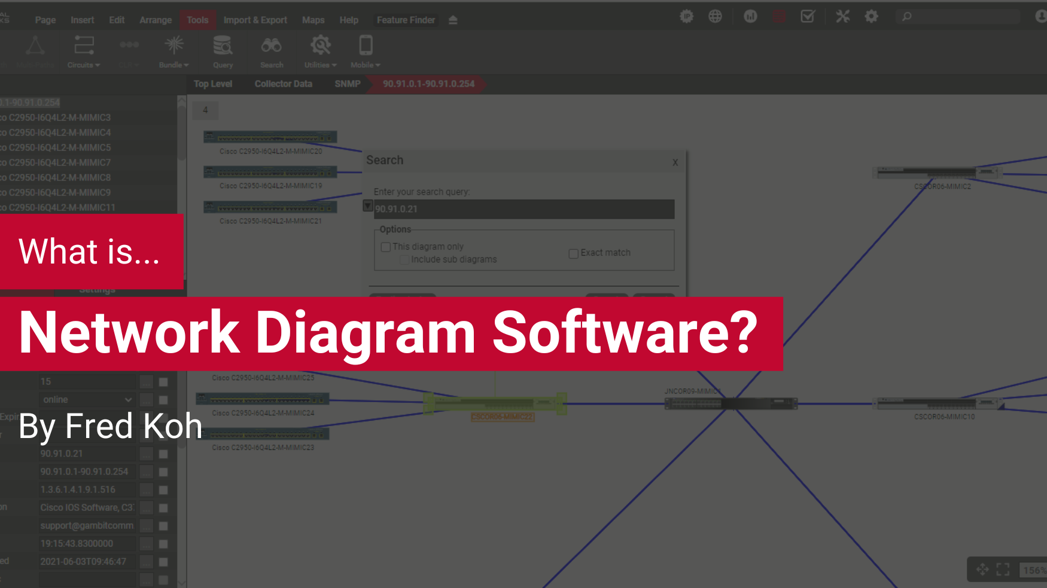
Task: Enable the 'Exact match' search option
Action: (x=573, y=253)
